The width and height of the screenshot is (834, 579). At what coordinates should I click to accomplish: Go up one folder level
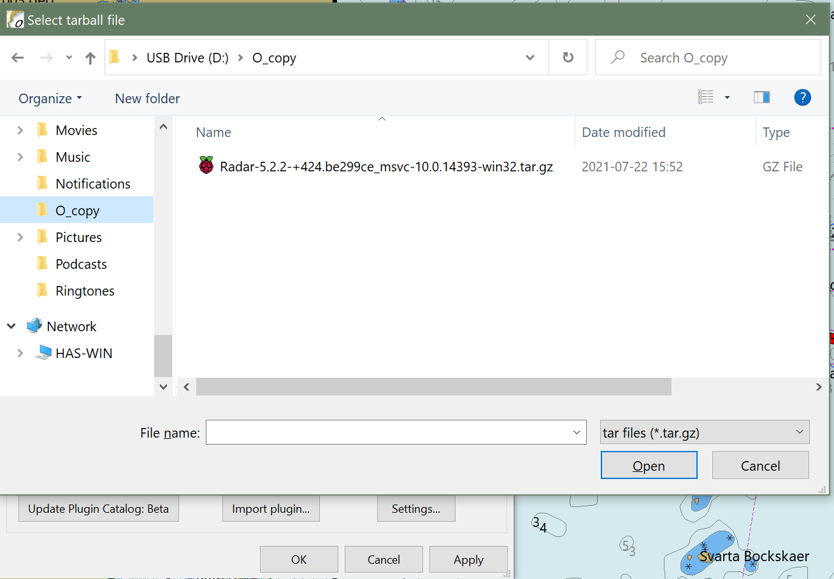pos(90,57)
